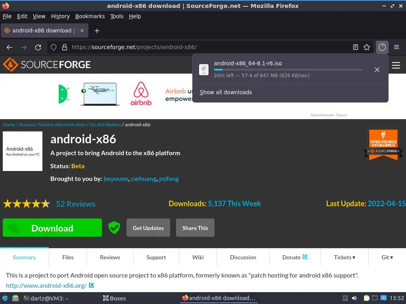The height and width of the screenshot is (304, 406).
Task: Click the download progress bar
Action: point(288,70)
